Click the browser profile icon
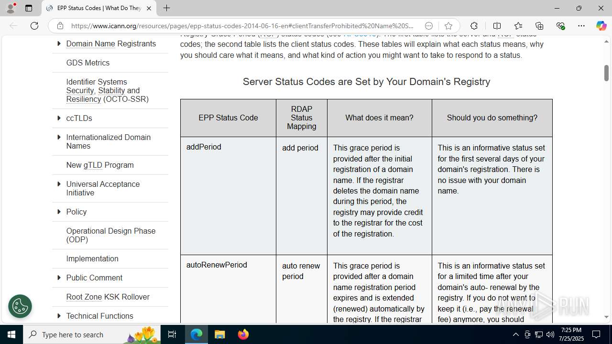This screenshot has width=612, height=344. coord(11,8)
